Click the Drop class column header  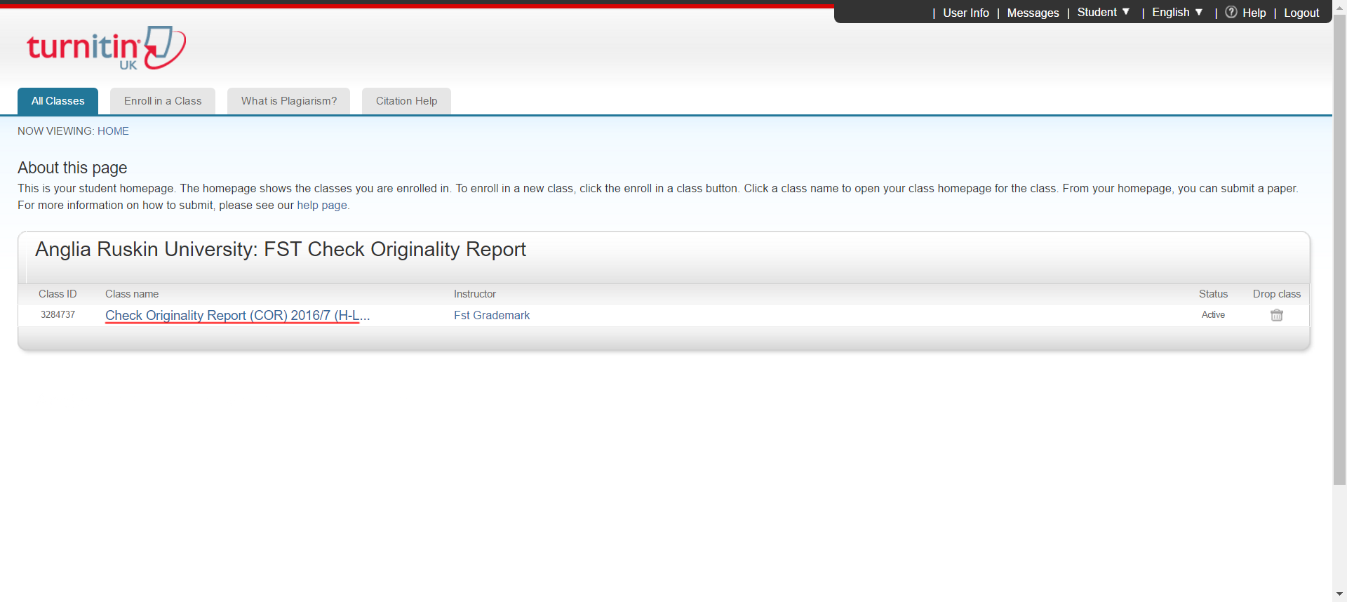1277,294
